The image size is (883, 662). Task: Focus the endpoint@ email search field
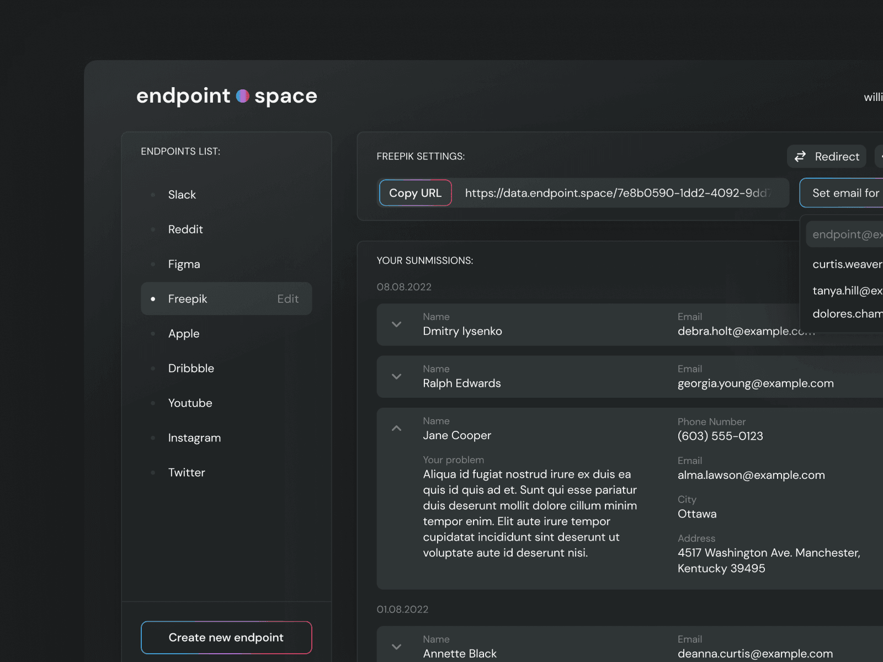point(844,234)
